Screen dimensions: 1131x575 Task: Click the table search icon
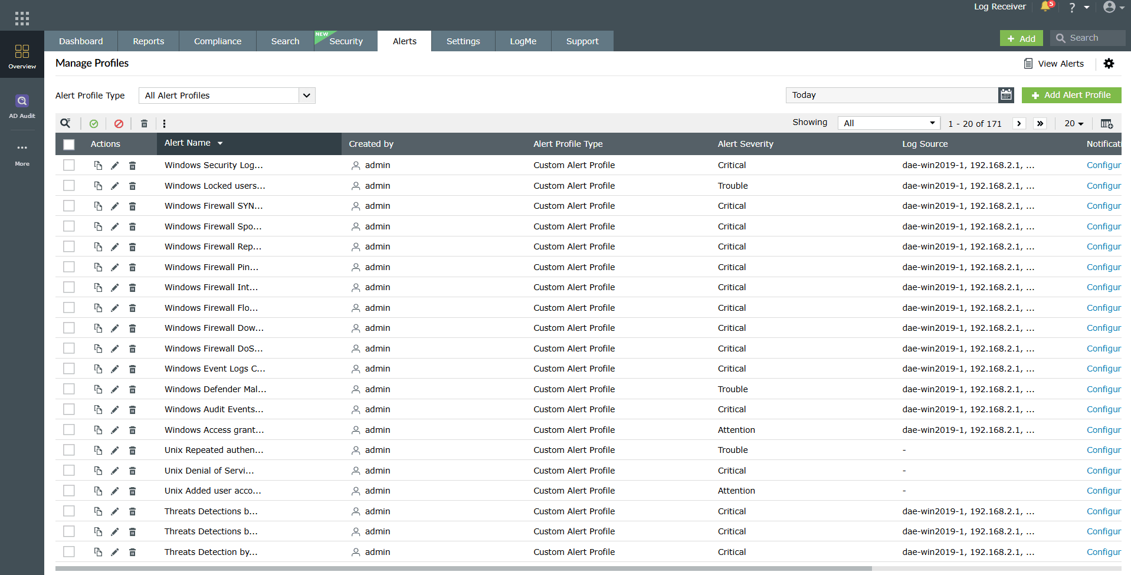point(65,123)
